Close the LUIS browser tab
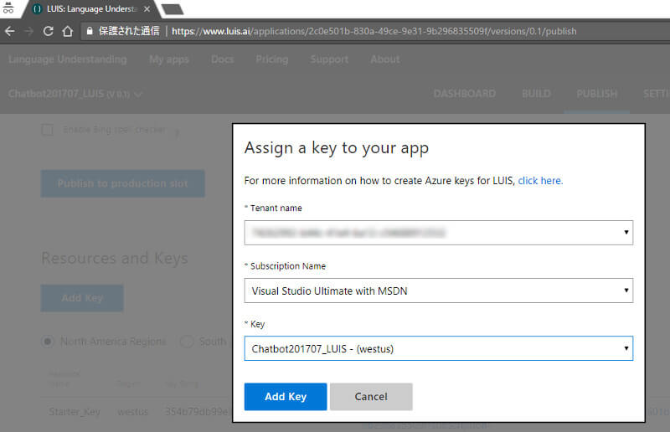 (147, 8)
